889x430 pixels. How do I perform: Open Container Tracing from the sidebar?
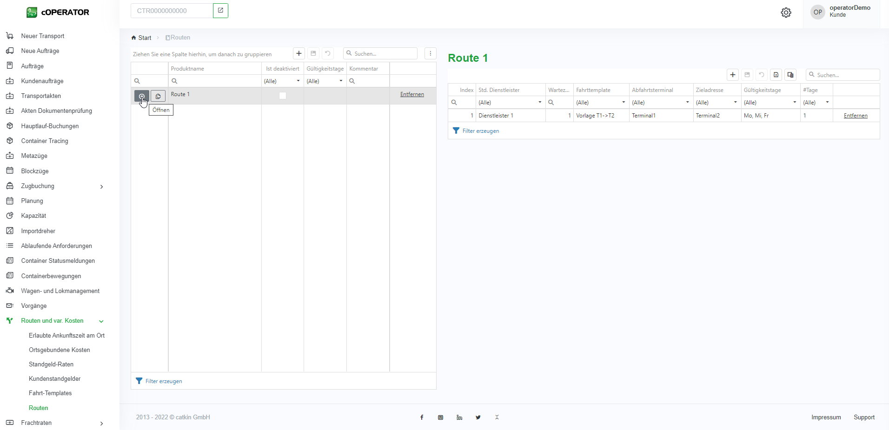(x=45, y=141)
